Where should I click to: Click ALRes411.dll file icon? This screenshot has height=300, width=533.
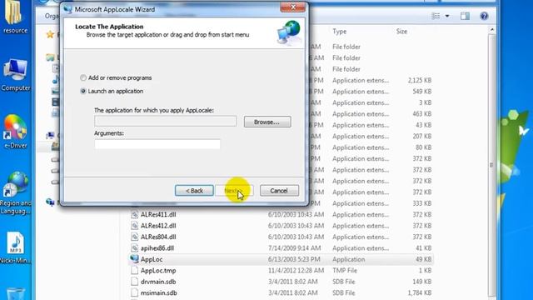[x=135, y=215]
